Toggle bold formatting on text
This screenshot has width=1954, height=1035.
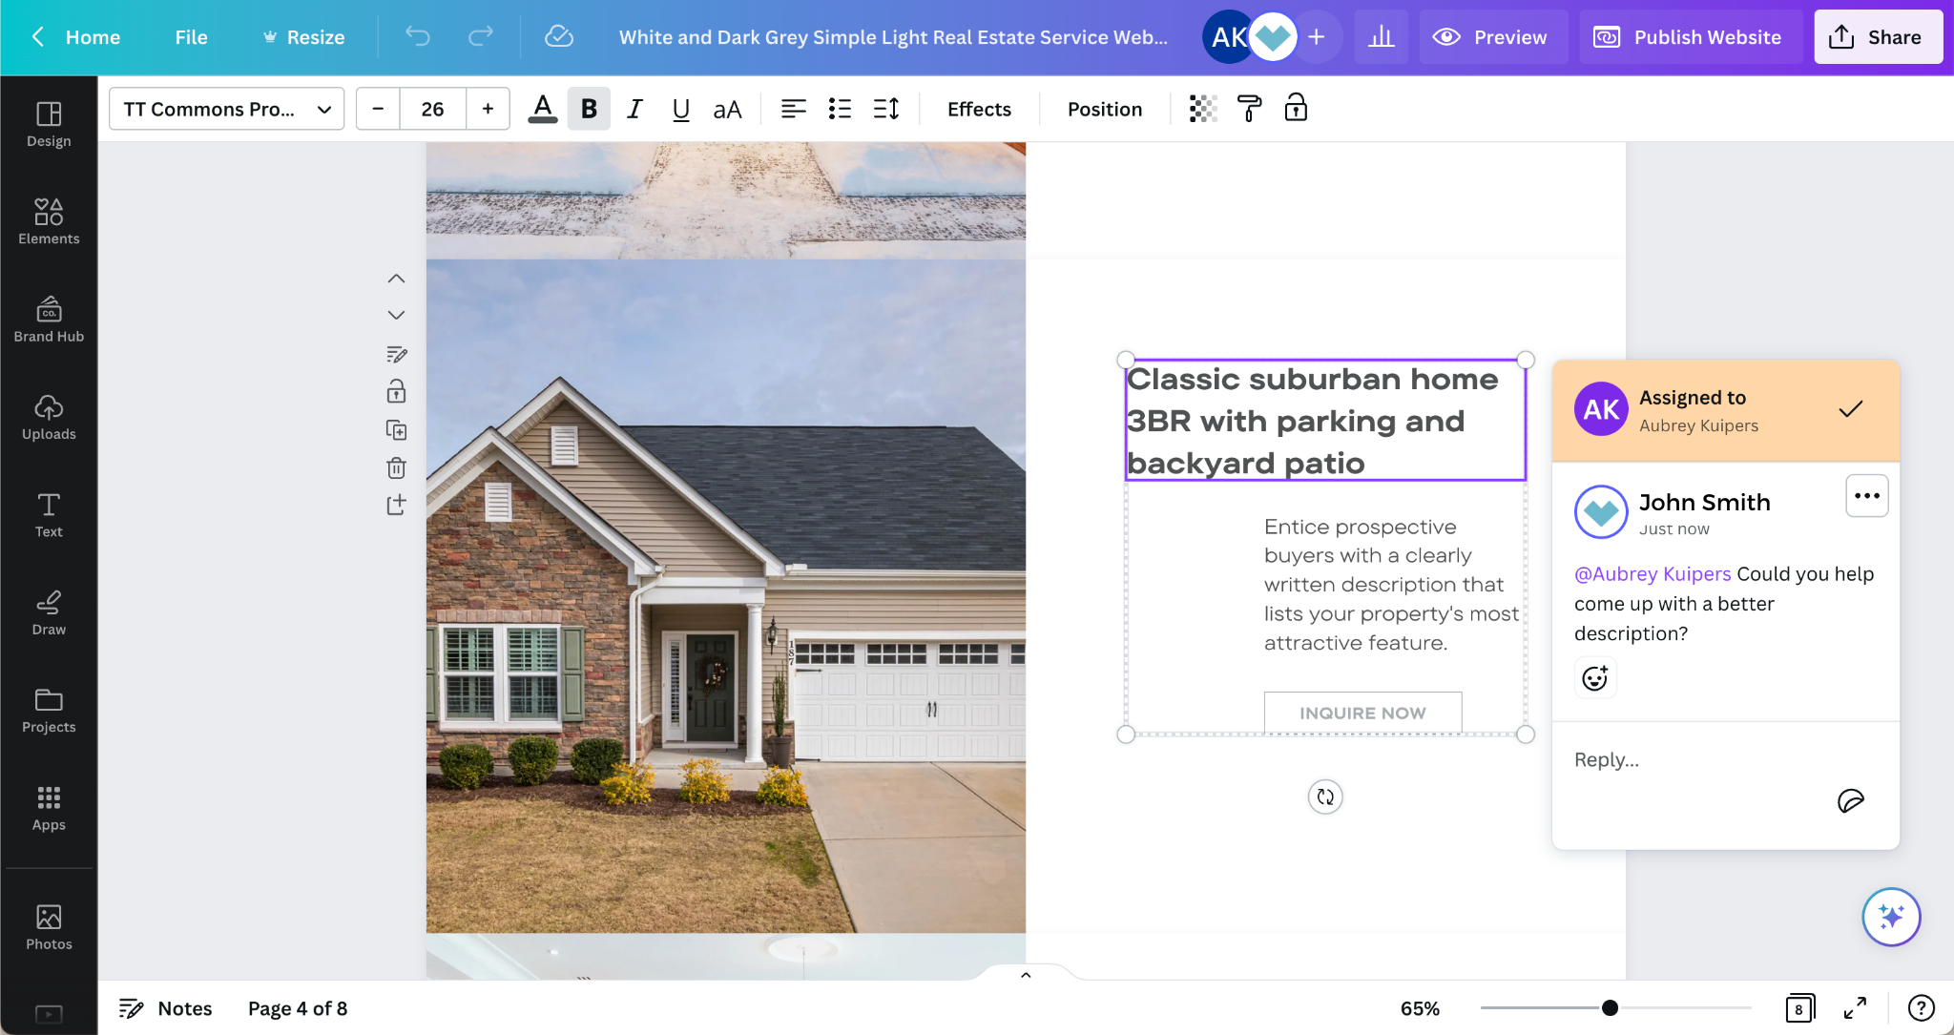click(x=588, y=109)
